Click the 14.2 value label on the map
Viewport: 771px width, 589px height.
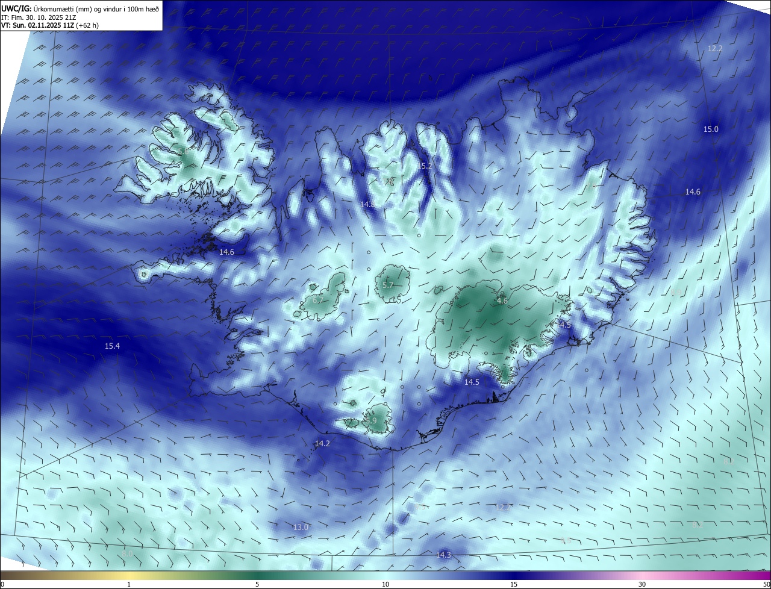click(322, 443)
